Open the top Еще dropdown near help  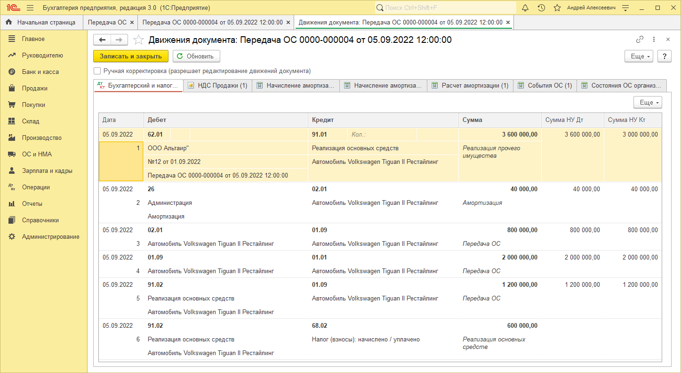pyautogui.click(x=639, y=56)
